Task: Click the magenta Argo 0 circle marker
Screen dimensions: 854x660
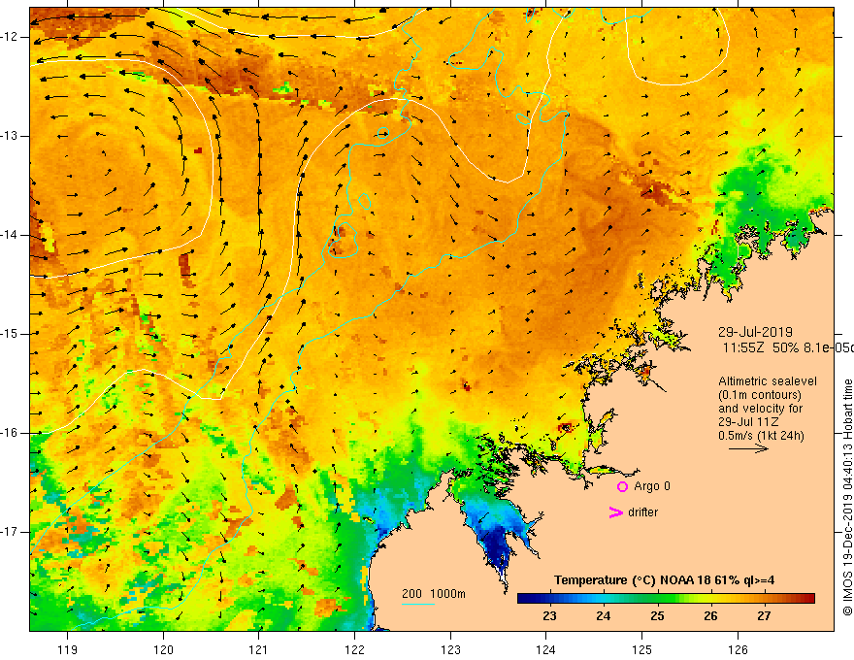Action: click(x=622, y=486)
